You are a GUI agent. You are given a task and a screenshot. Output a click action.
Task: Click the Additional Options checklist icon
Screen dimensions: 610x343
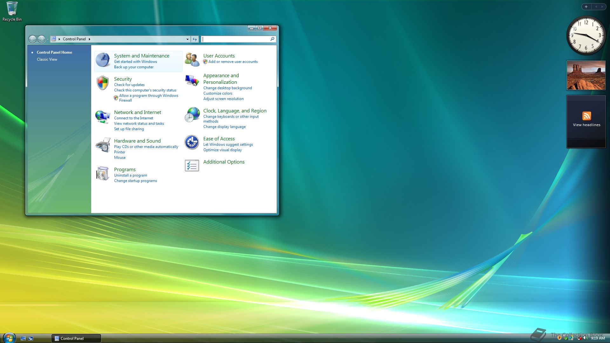[192, 165]
